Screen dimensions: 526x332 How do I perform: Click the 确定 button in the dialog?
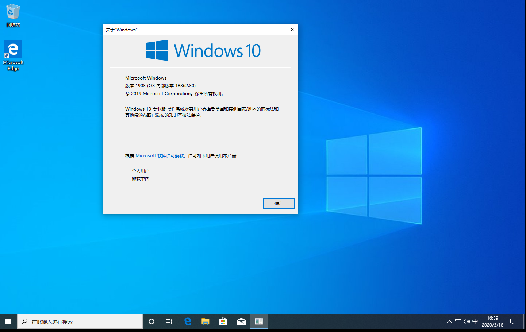(279, 204)
